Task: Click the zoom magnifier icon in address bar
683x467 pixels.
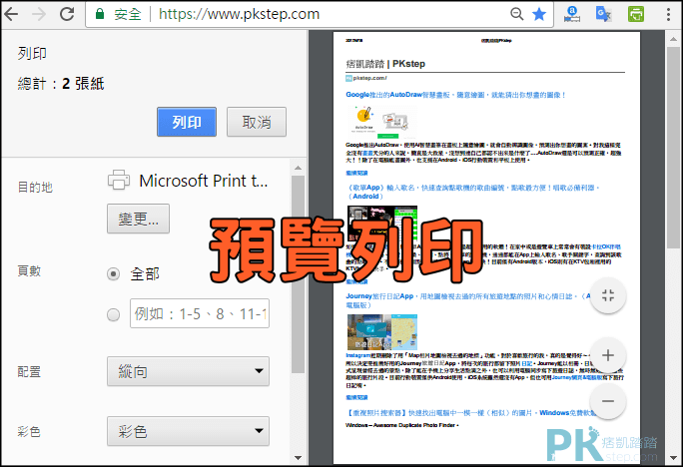Action: 516,14
